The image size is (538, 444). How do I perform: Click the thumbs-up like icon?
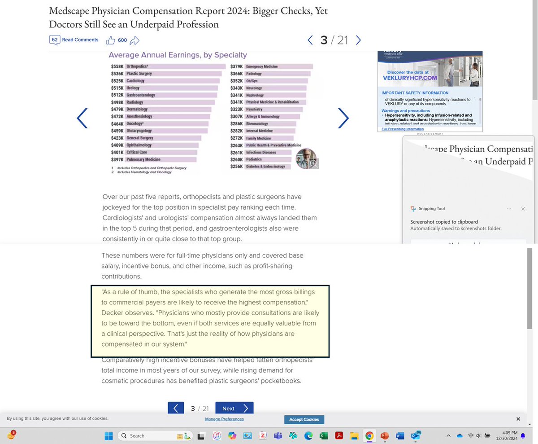coord(110,40)
